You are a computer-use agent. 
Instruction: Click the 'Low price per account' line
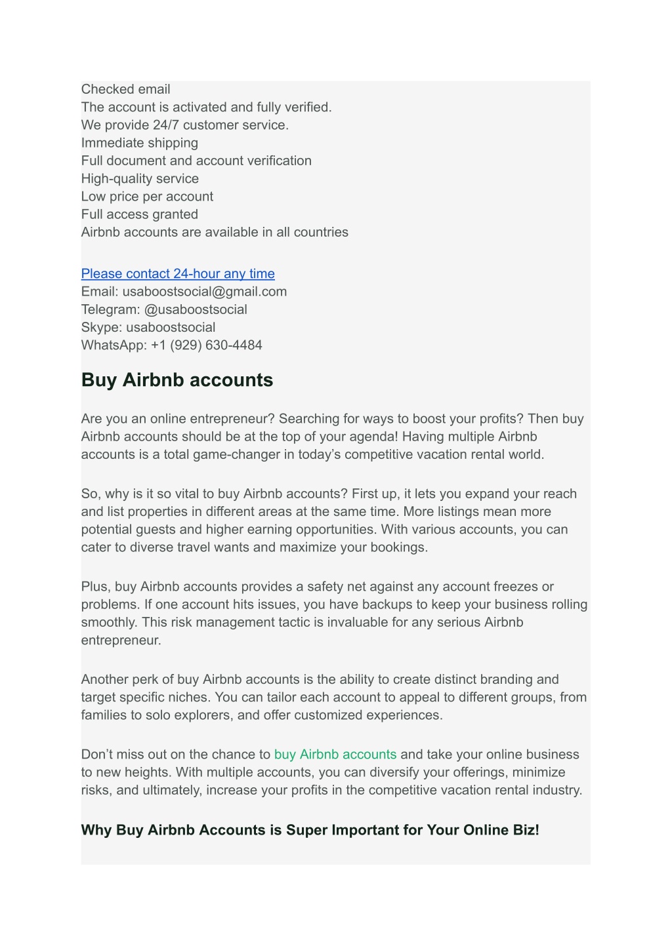click(x=148, y=196)
